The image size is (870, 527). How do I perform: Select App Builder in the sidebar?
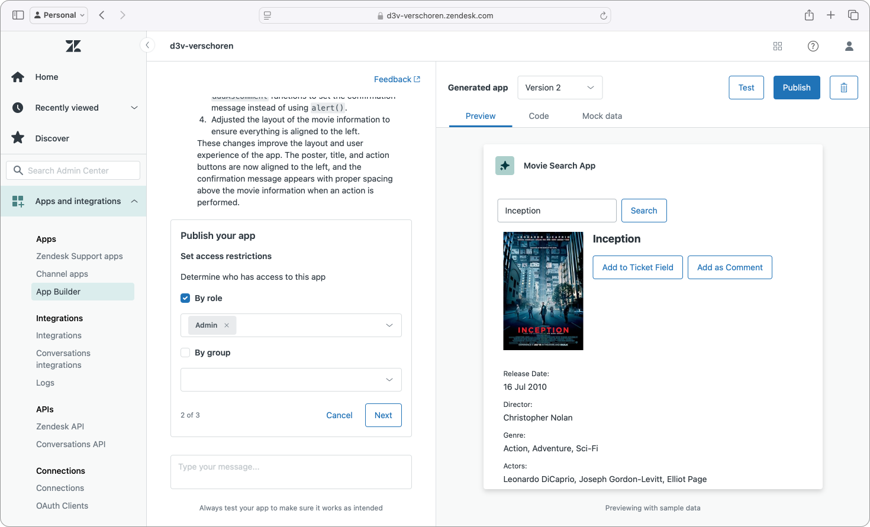tap(83, 292)
